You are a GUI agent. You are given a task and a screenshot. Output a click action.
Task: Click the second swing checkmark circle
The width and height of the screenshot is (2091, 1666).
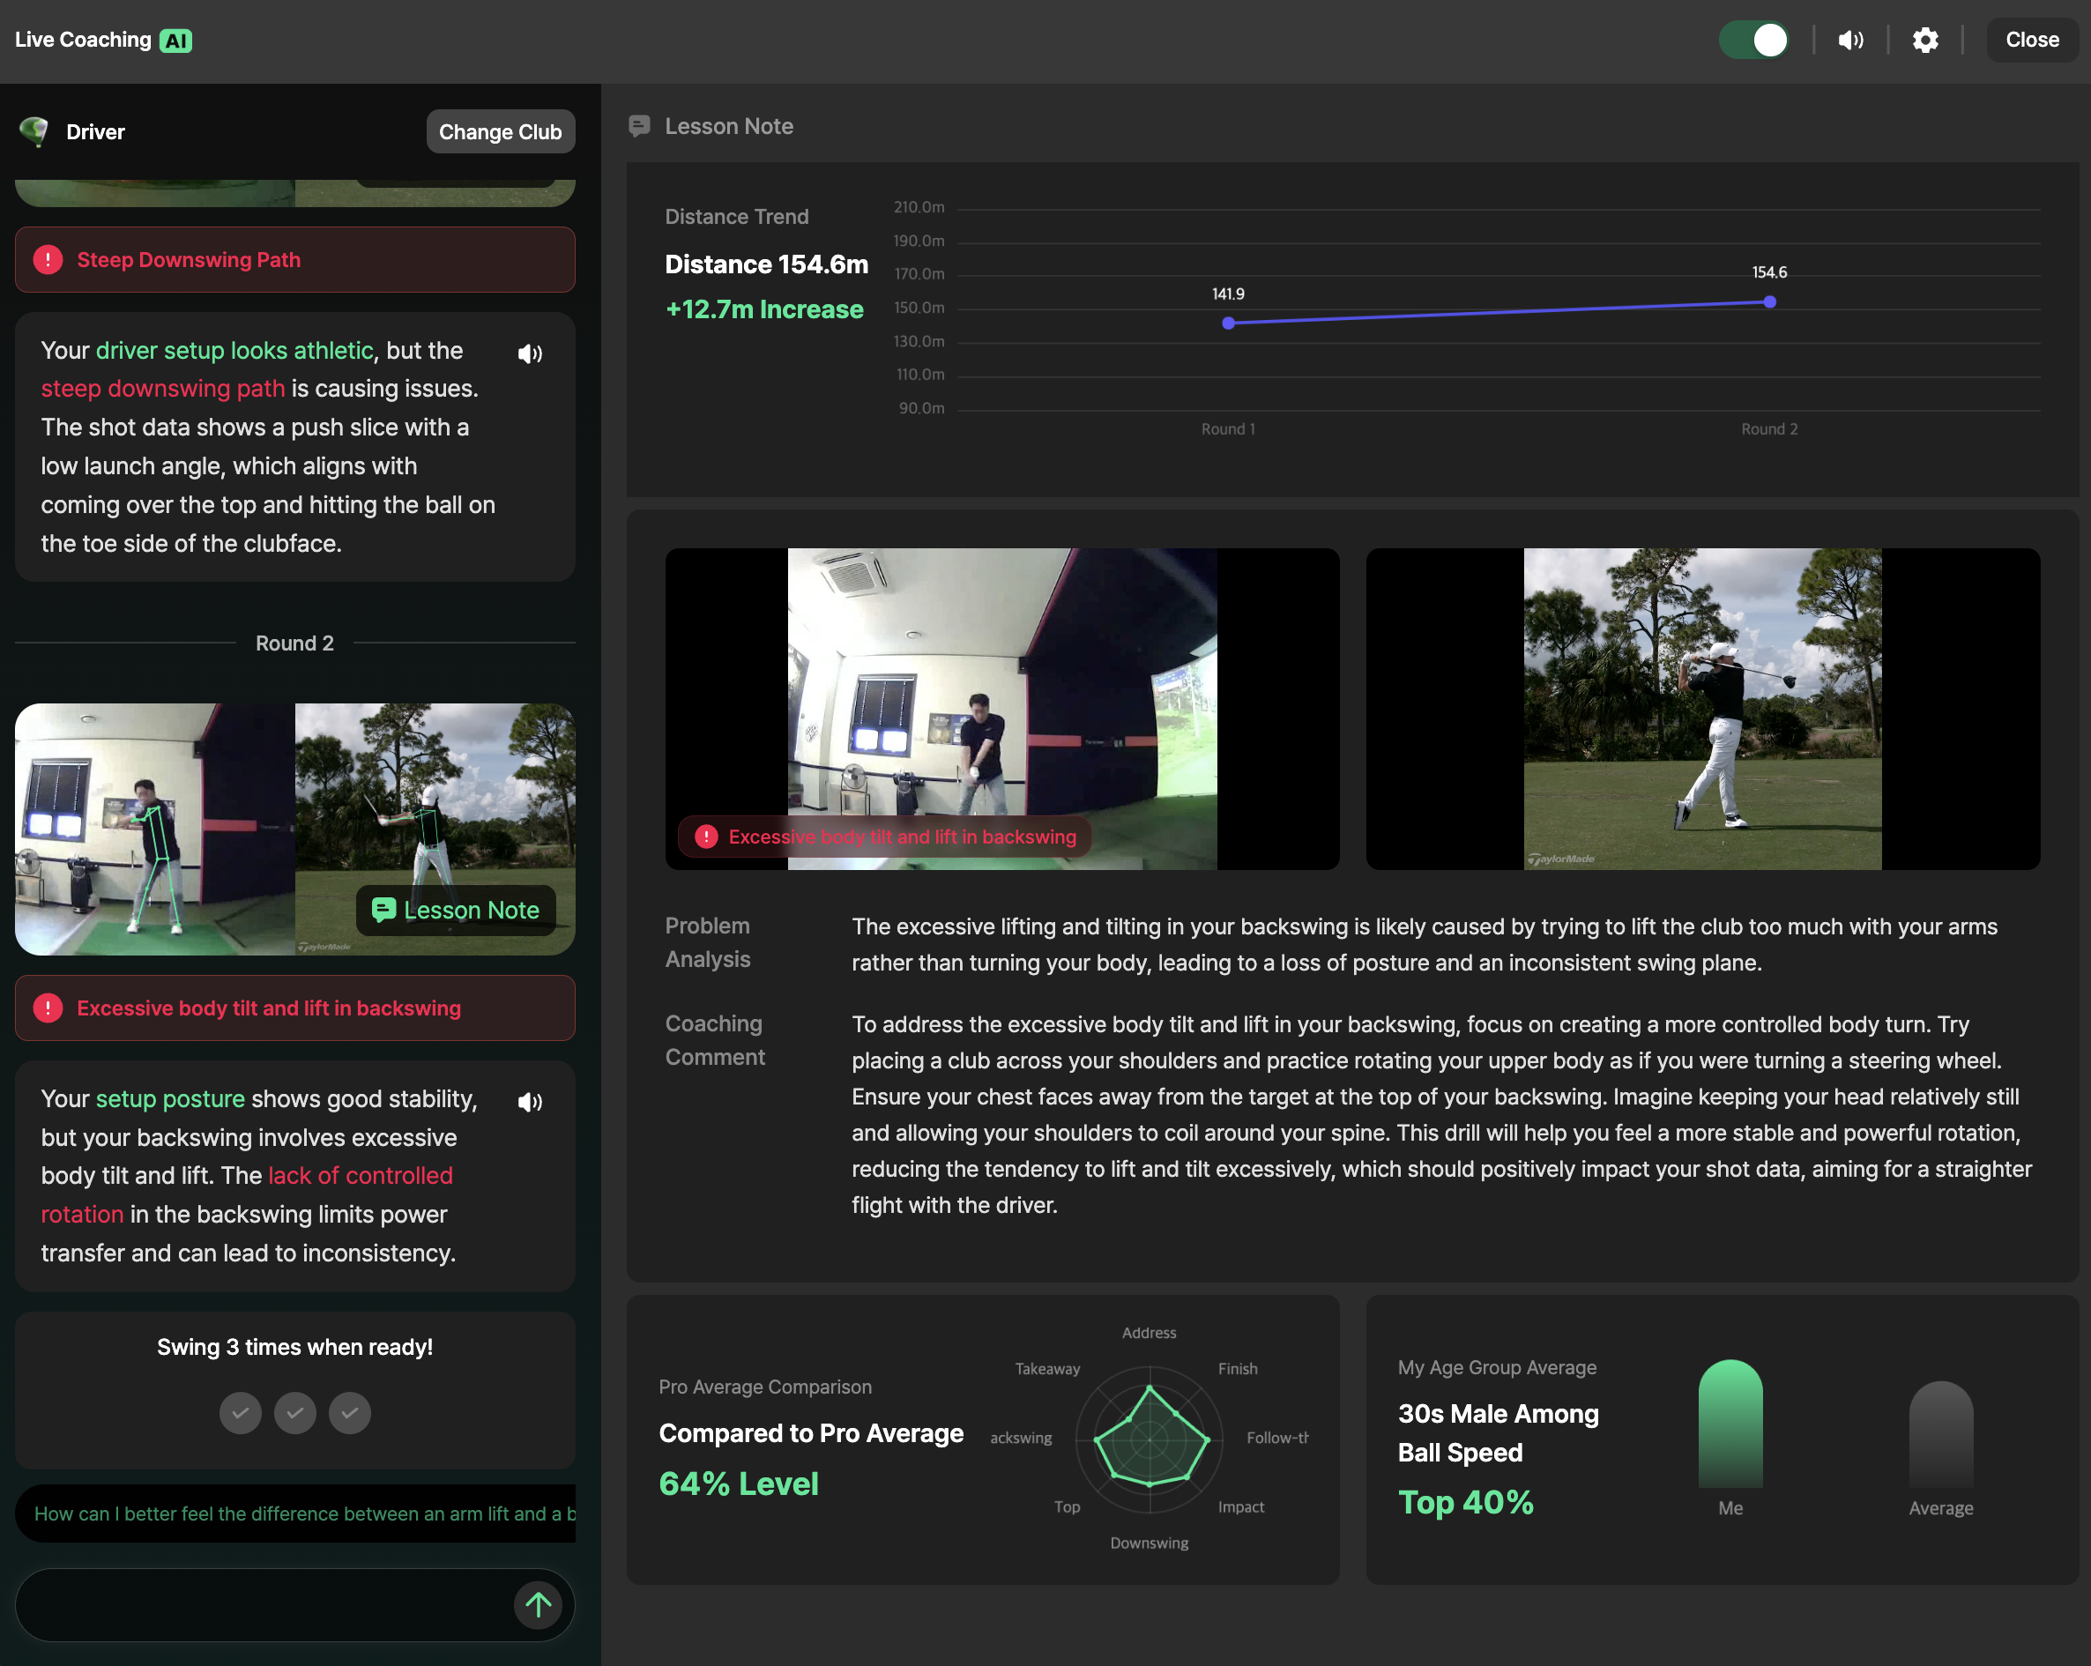294,1413
